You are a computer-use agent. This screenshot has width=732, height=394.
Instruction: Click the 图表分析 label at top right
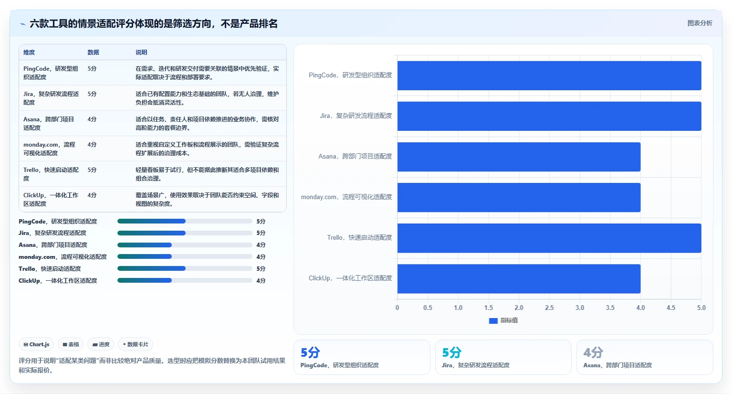click(x=700, y=23)
